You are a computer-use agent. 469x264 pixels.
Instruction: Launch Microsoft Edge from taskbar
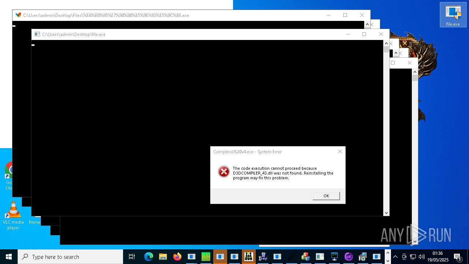coord(148,257)
